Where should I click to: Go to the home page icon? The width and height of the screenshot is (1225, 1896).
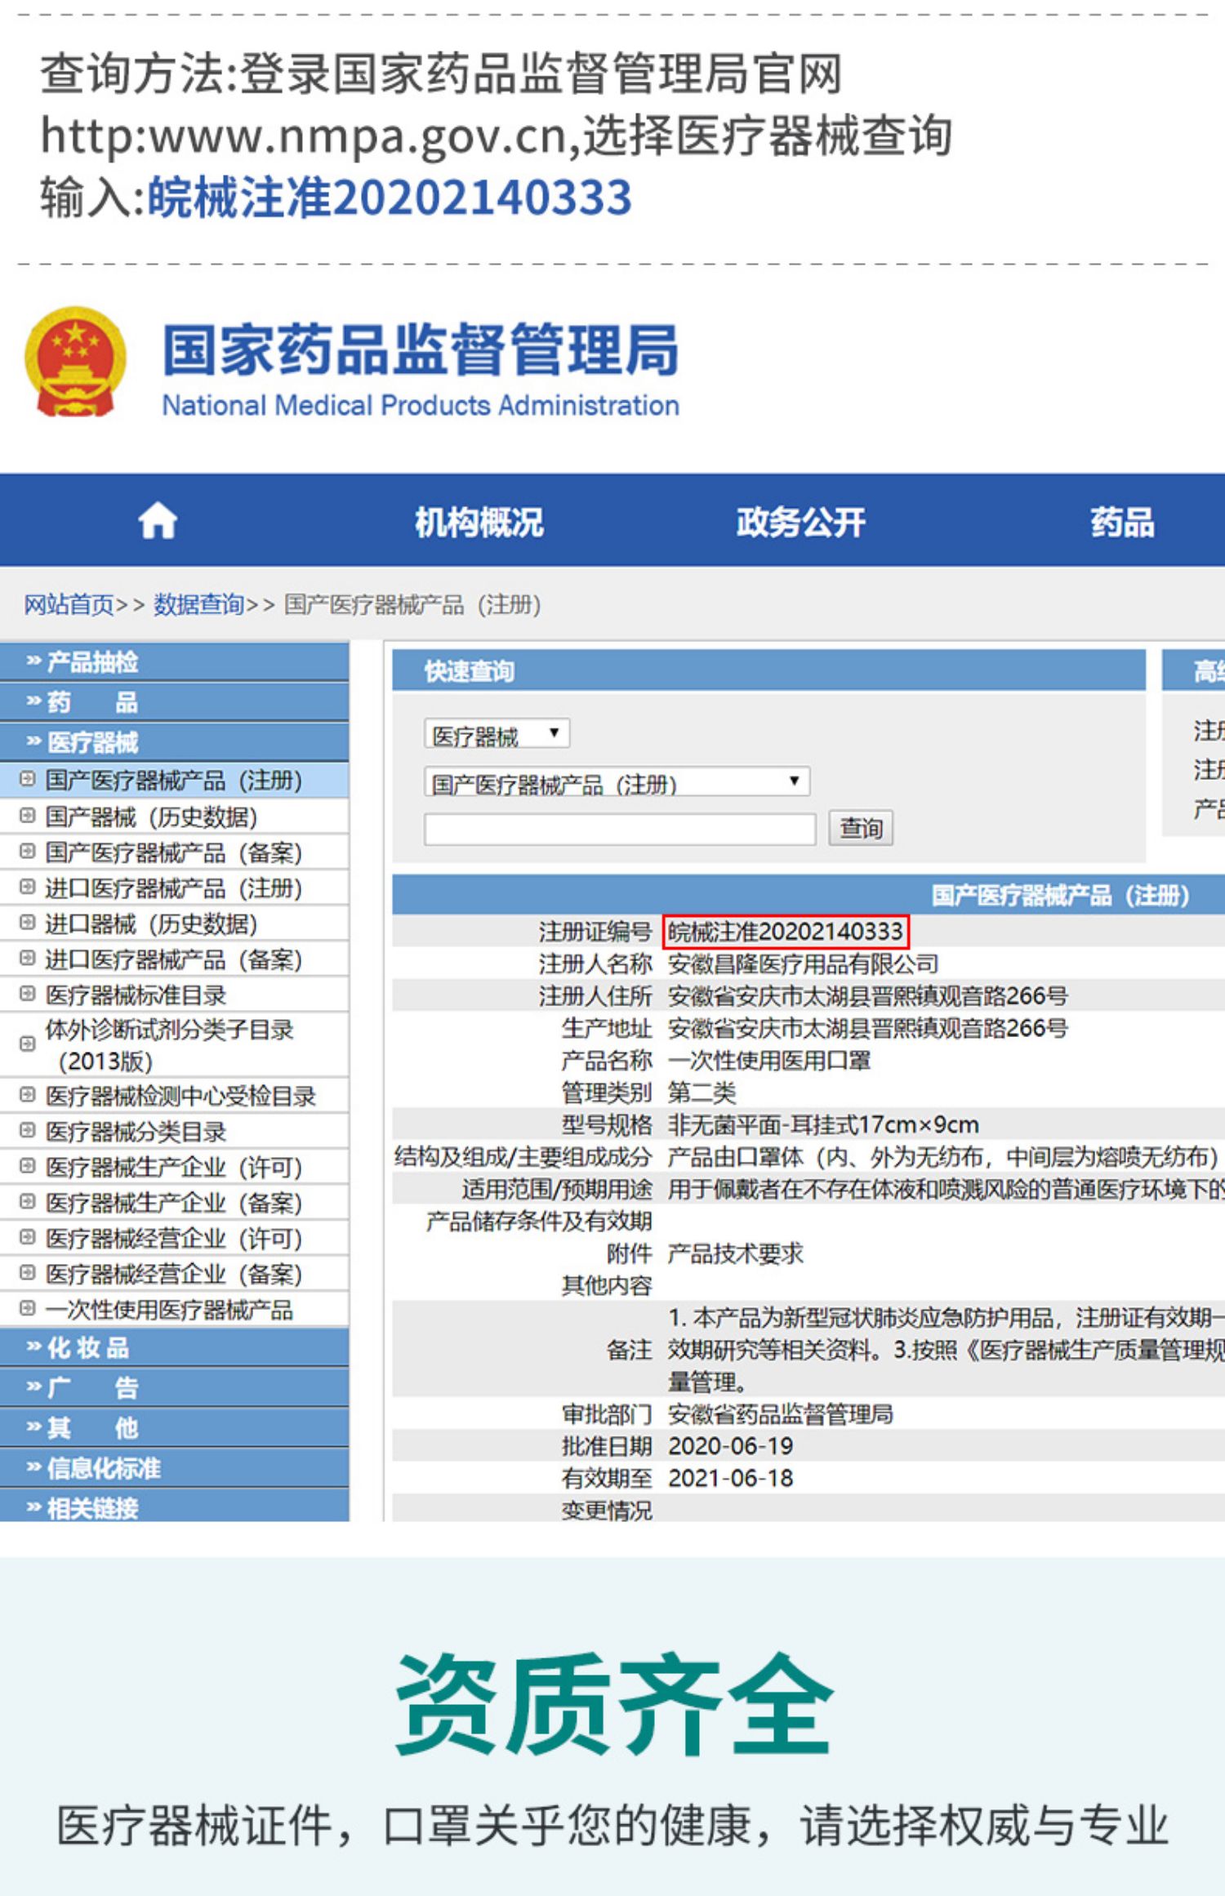pos(158,521)
